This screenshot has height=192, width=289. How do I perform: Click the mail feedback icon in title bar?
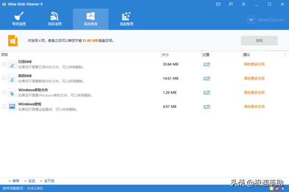pyautogui.click(x=218, y=4)
